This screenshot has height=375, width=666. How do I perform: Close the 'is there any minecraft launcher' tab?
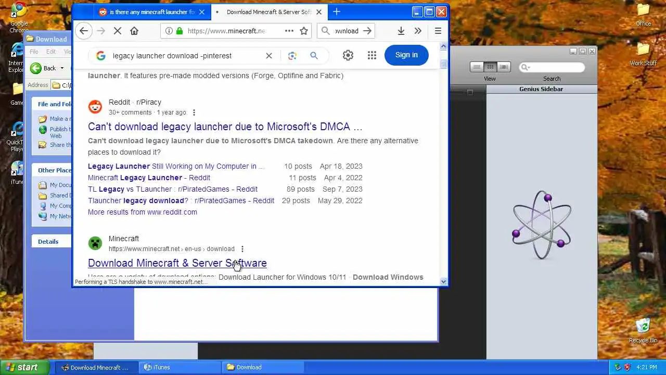[202, 12]
